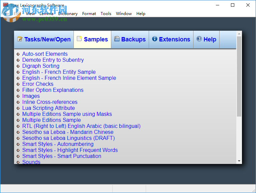This screenshot has width=256, height=193.
Task: Click the info icon on Extensions tab
Action: pos(155,39)
